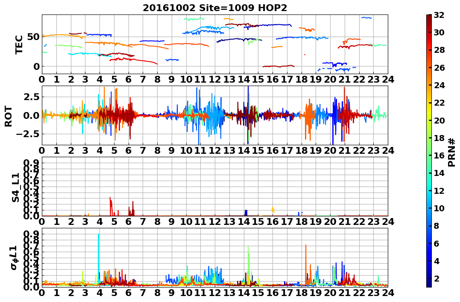Click the colorbar tick label 18
This screenshot has height=302, width=460.
click(x=439, y=138)
